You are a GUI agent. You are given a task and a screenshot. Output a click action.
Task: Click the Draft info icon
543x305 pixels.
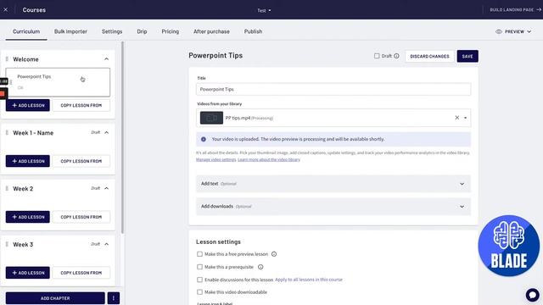point(396,56)
